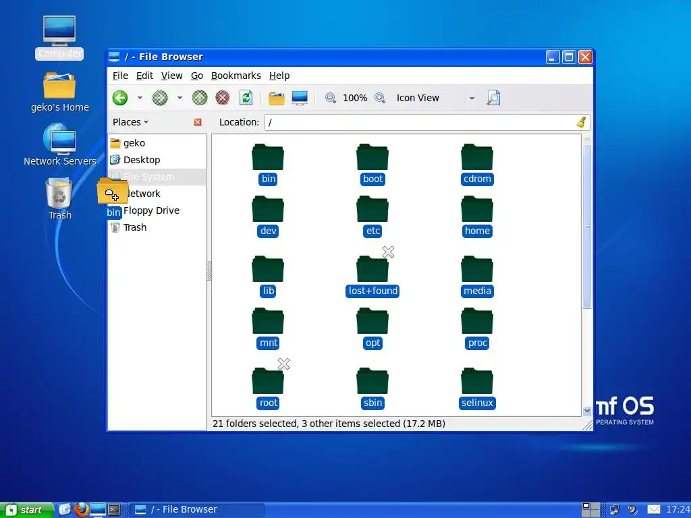This screenshot has height=518, width=691.
Task: Select the dev folder icon
Action: [x=268, y=209]
